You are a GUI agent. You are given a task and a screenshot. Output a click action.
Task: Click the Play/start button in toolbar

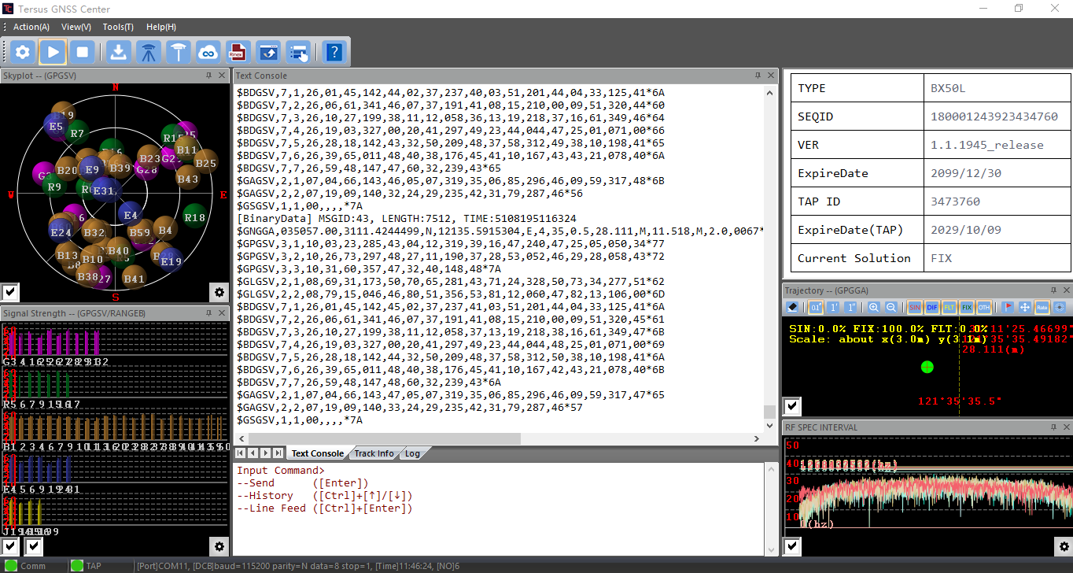[53, 53]
